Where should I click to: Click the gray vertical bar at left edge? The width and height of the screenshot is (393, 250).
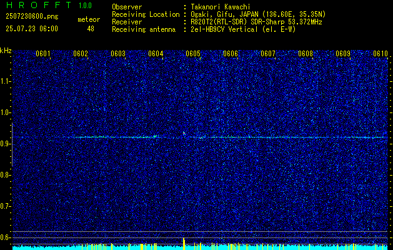[x=12, y=144]
